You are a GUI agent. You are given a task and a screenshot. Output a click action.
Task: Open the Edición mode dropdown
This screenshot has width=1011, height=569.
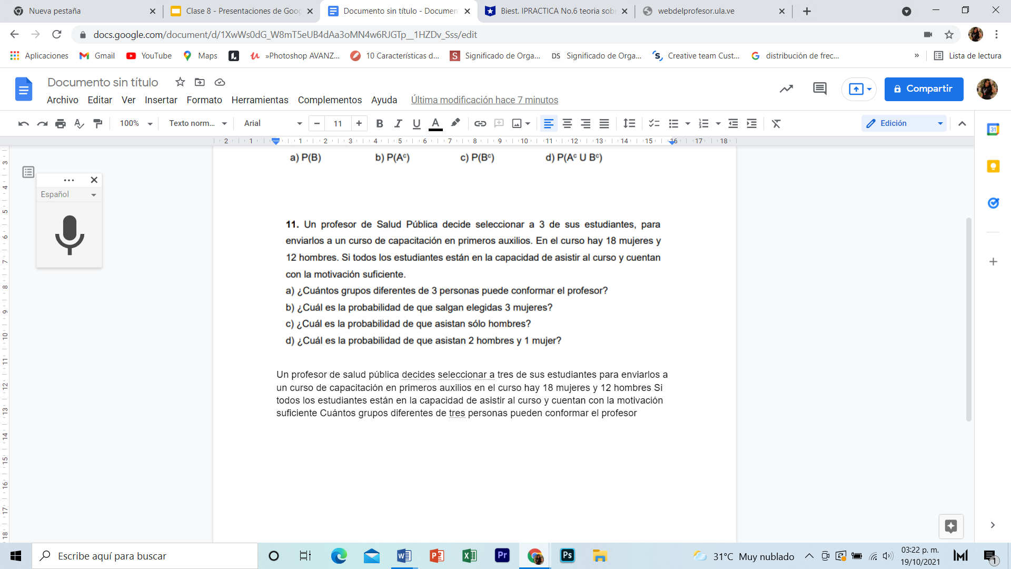(x=904, y=123)
